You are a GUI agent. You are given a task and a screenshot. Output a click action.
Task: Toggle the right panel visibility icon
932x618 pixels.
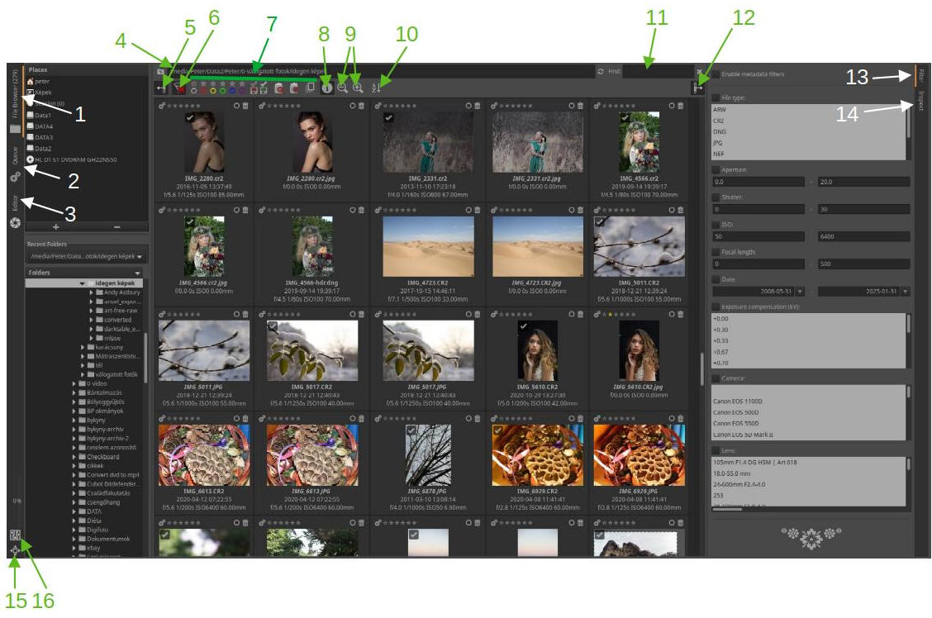pos(700,87)
